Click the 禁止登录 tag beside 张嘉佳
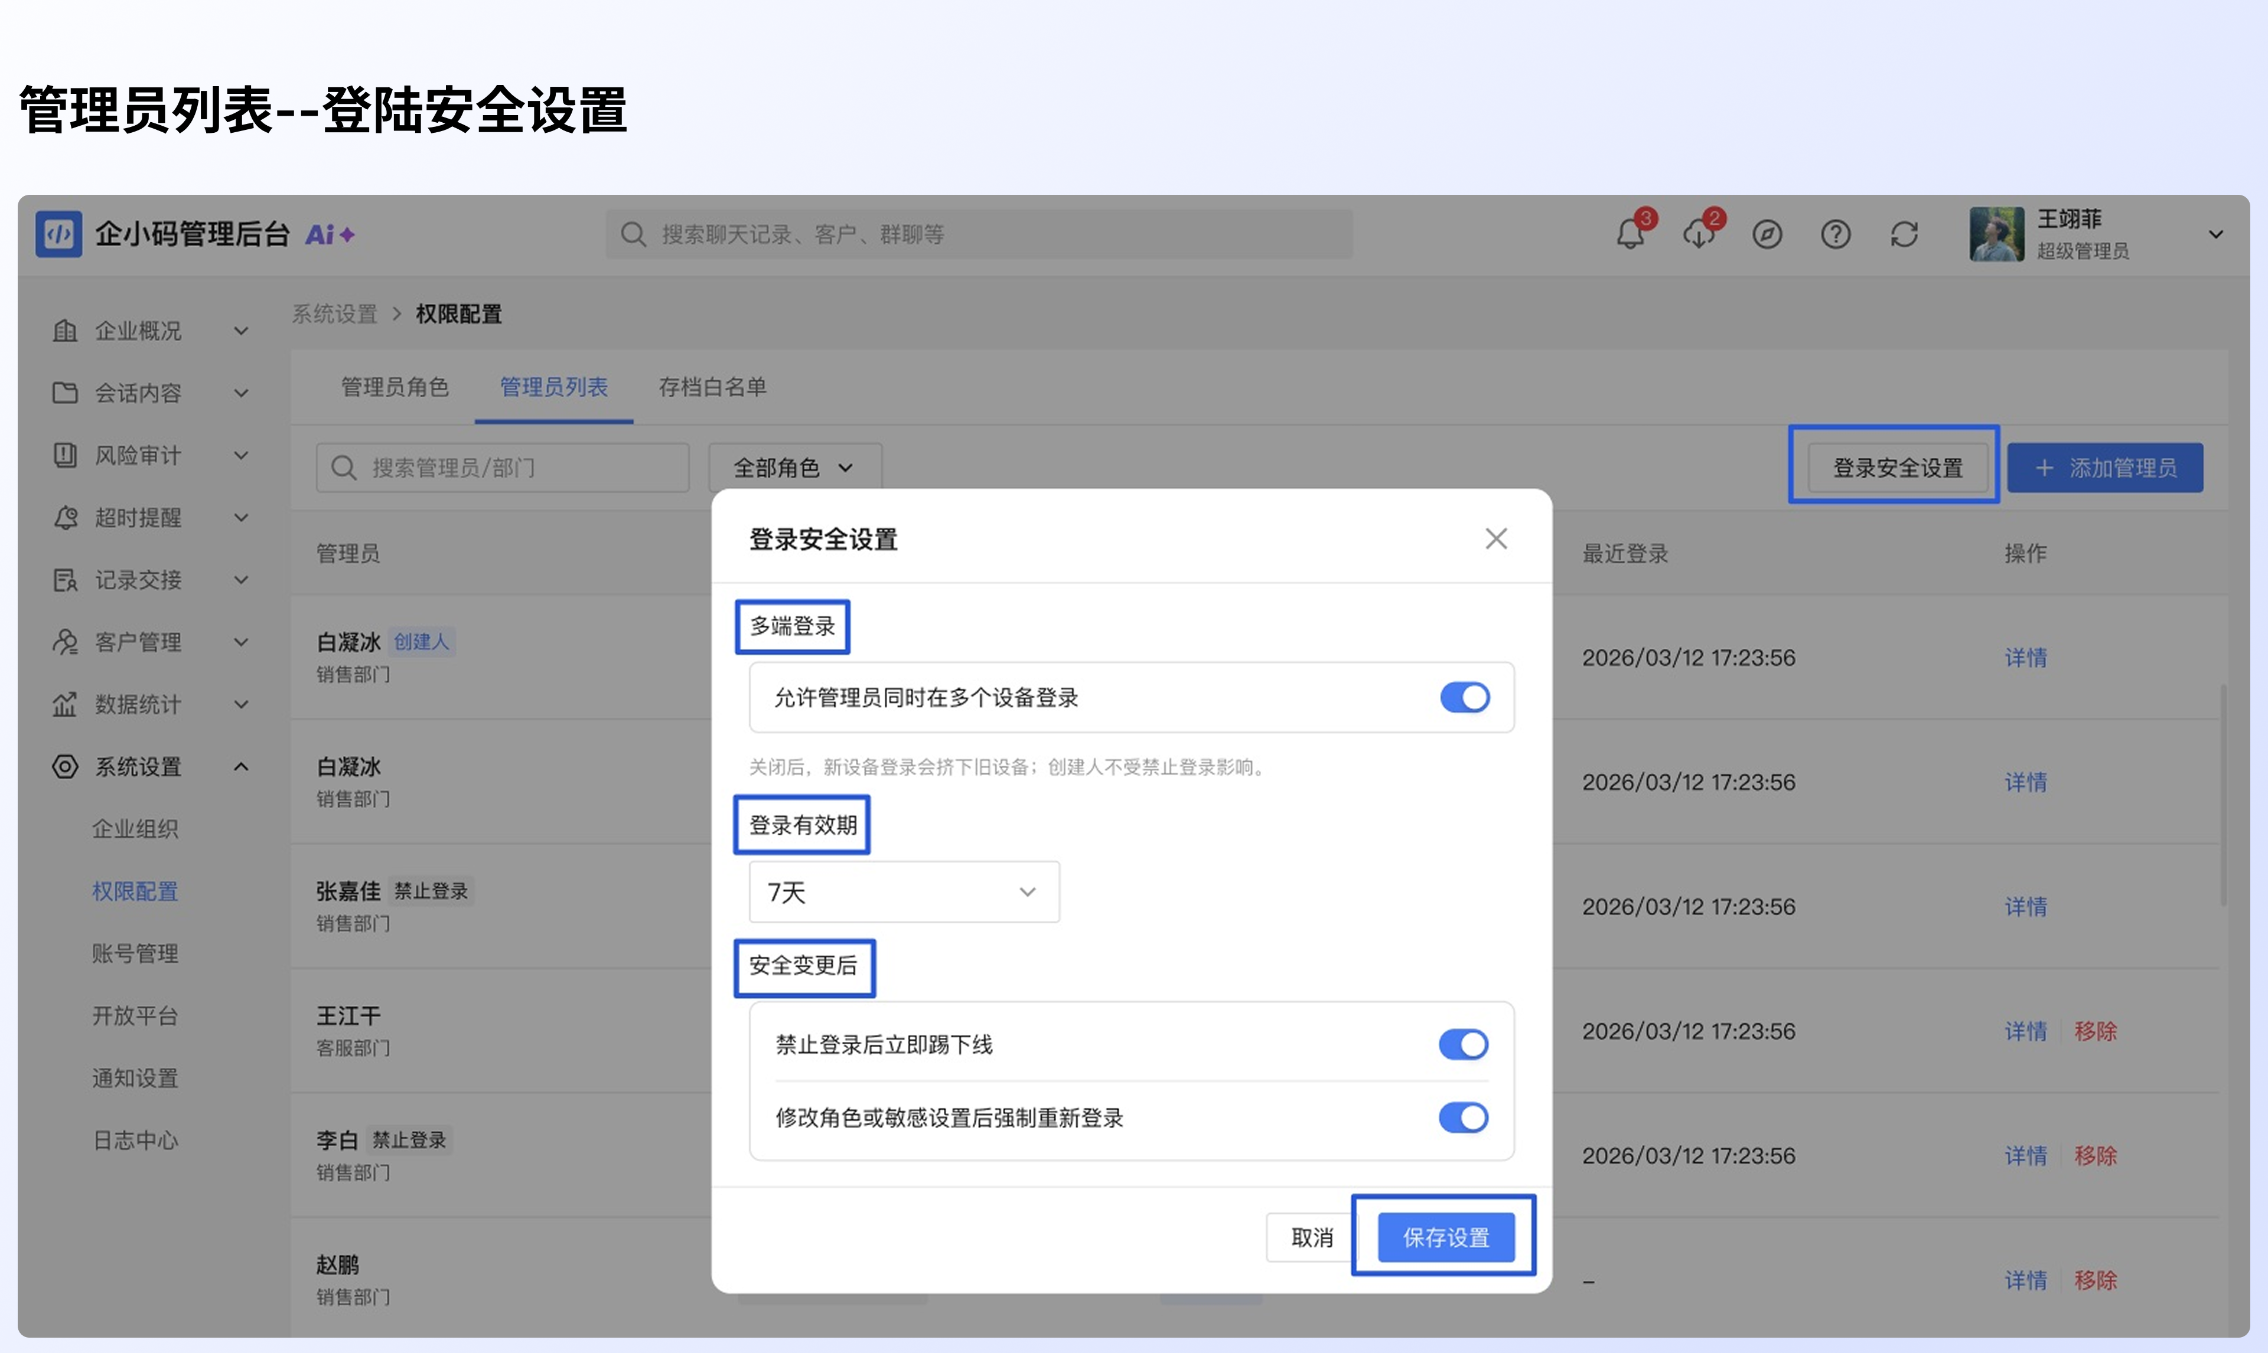2268x1353 pixels. coord(431,891)
